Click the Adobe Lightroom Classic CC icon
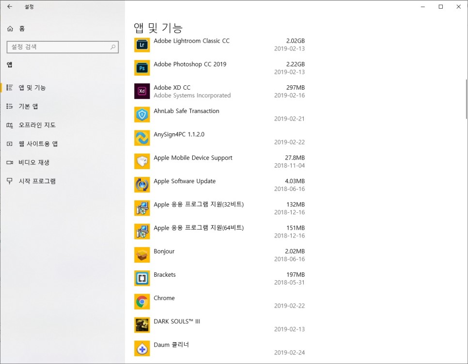468x364 pixels. point(142,45)
